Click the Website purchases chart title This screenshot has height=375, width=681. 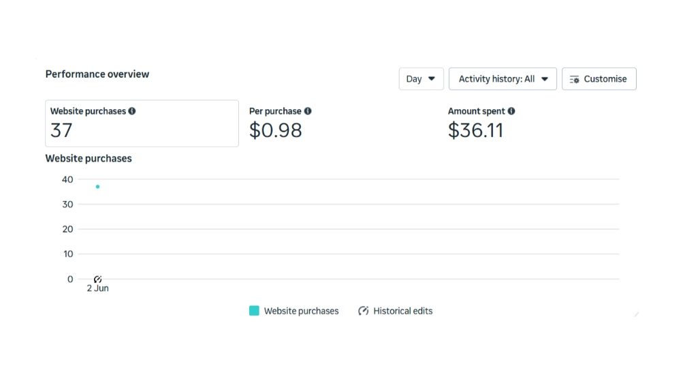pyautogui.click(x=89, y=158)
